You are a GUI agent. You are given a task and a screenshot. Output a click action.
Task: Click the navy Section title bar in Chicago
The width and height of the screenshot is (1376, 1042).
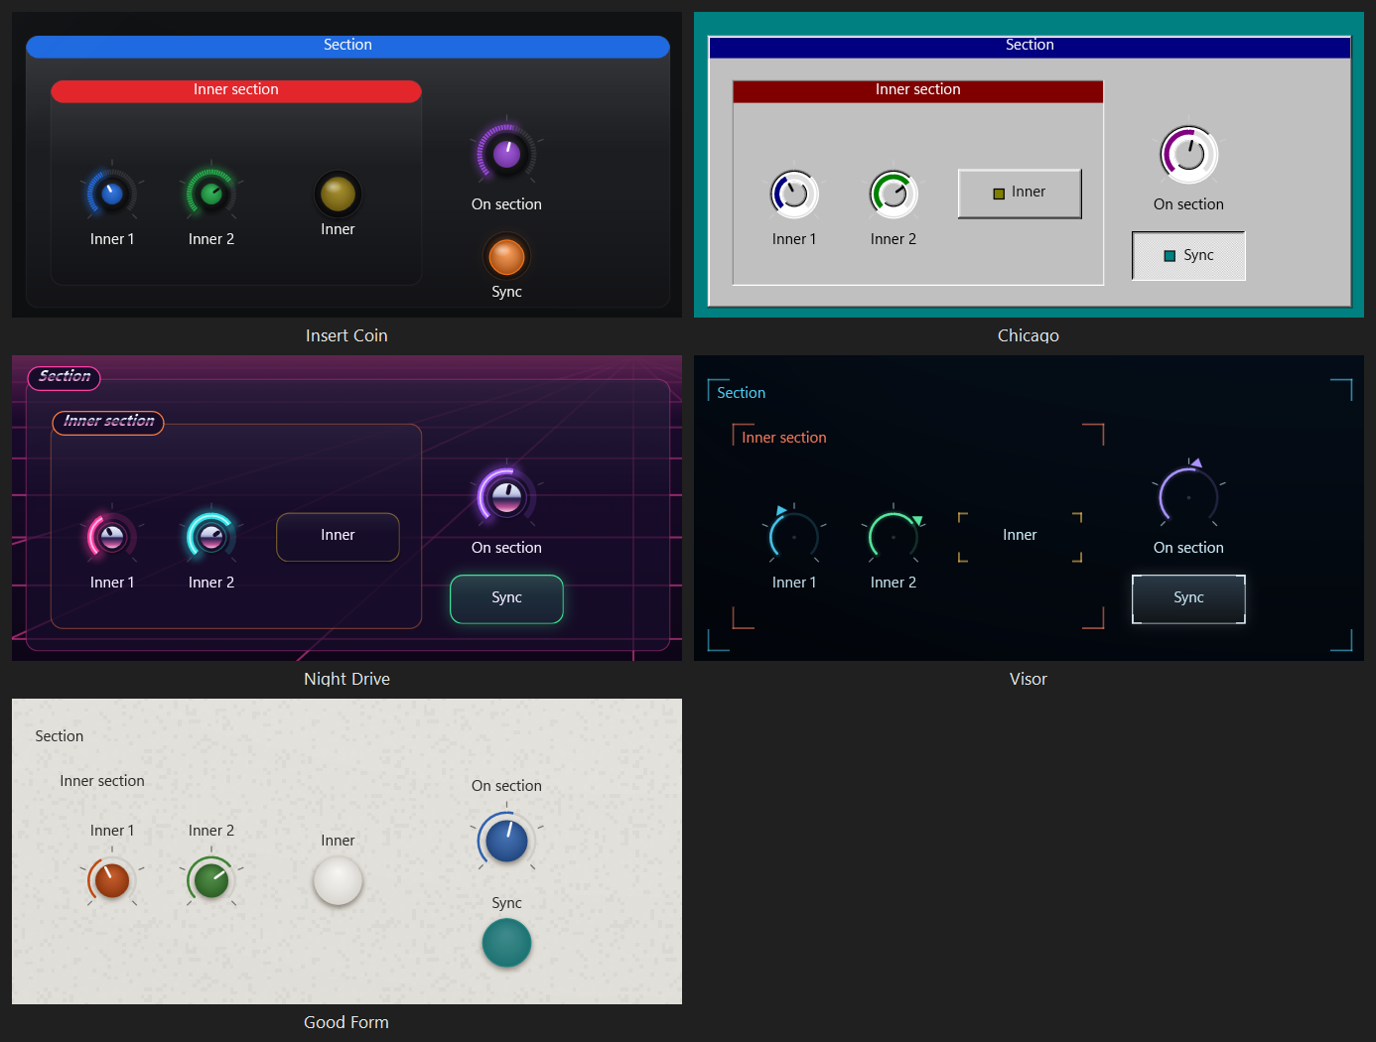tap(1030, 46)
